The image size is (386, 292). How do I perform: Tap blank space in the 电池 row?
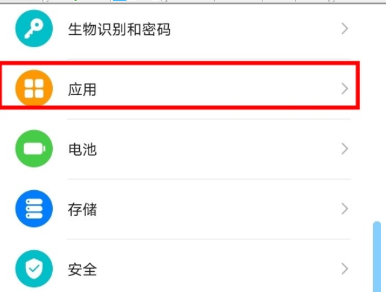pos(215,149)
